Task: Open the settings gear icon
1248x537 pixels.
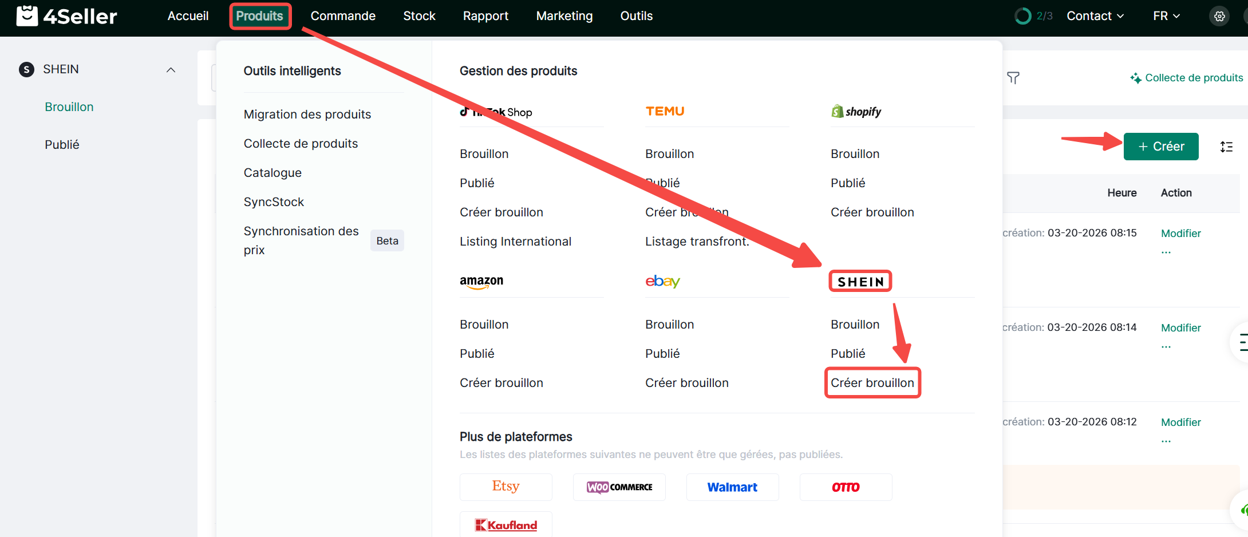Action: tap(1219, 16)
